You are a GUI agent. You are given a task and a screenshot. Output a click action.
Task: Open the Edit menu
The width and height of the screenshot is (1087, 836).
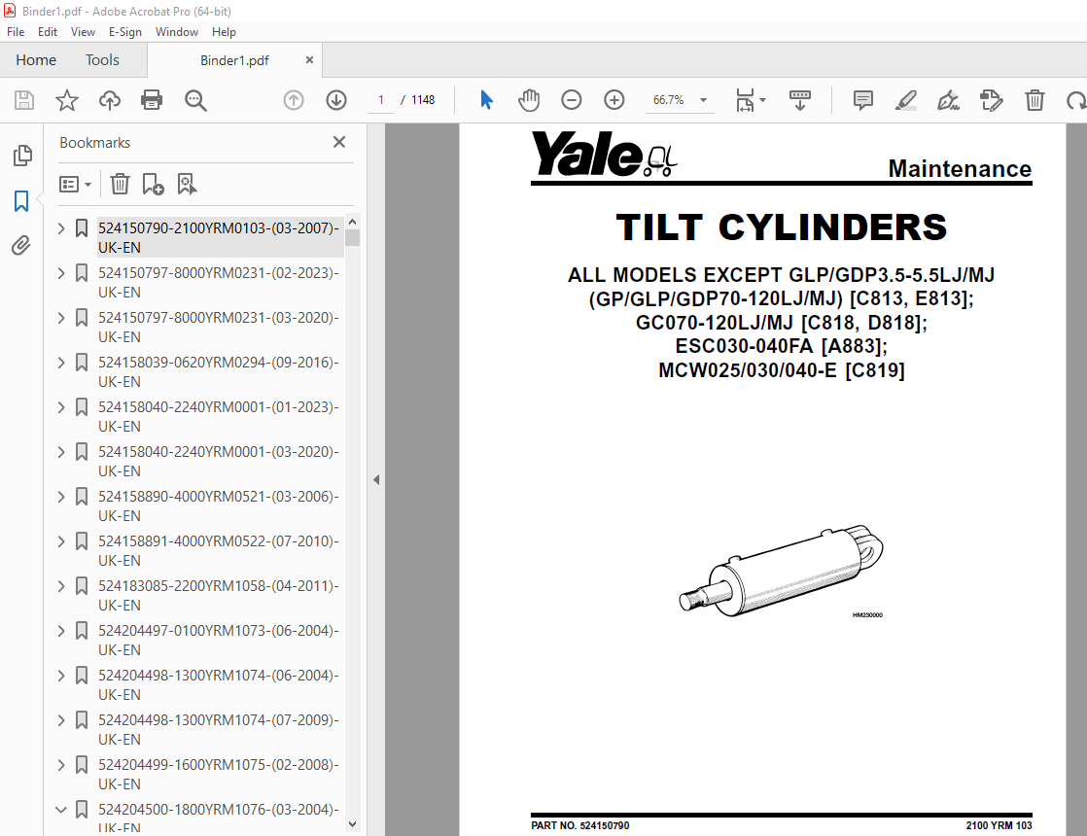[x=47, y=32]
